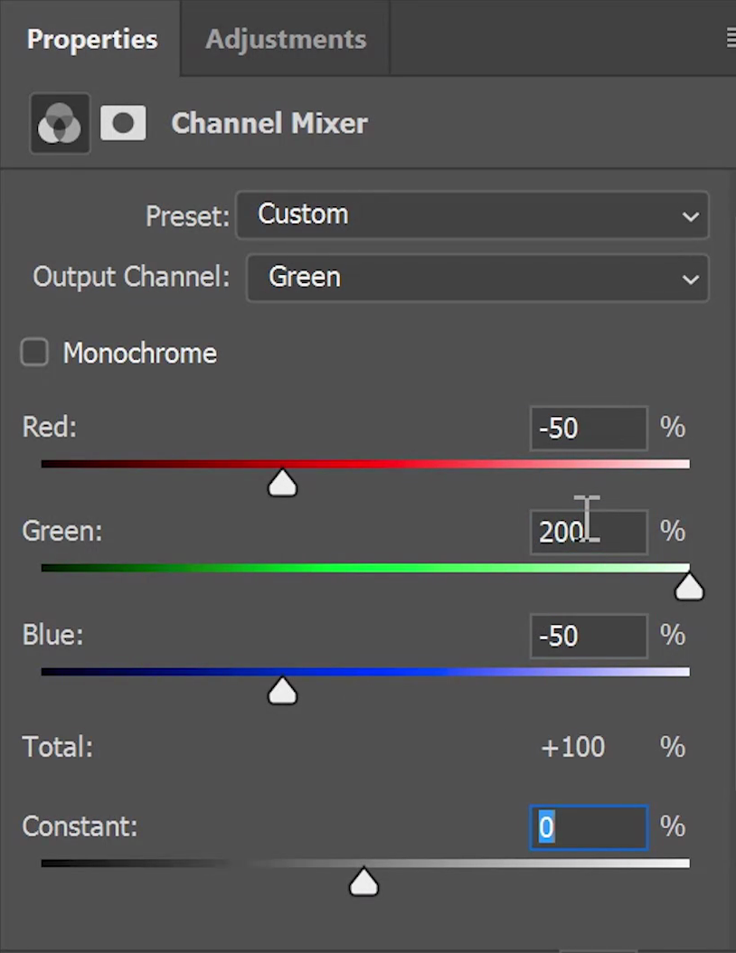
Task: Select the Properties tab
Action: coord(92,40)
